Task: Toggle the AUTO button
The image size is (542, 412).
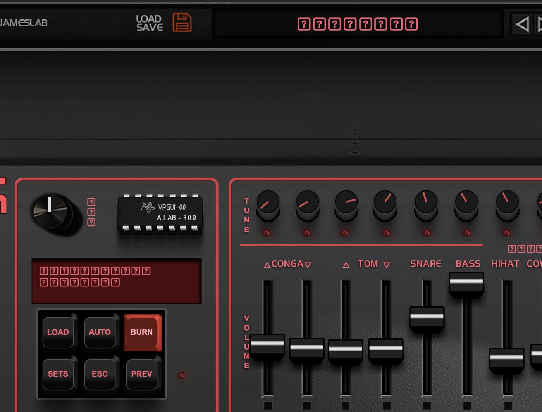Action: 100,332
